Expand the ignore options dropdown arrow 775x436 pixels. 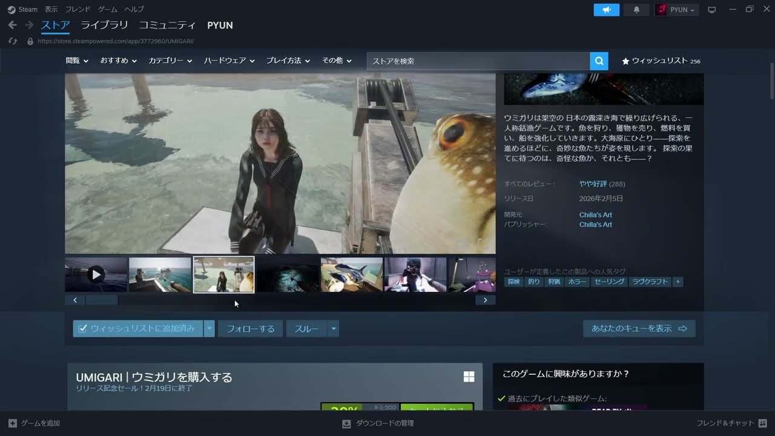(334, 328)
